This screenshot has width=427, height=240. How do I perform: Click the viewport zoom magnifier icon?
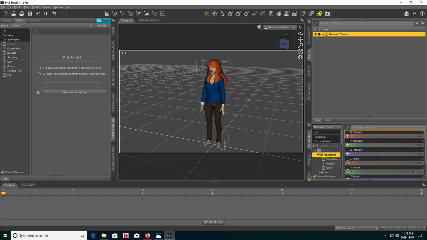(300, 45)
